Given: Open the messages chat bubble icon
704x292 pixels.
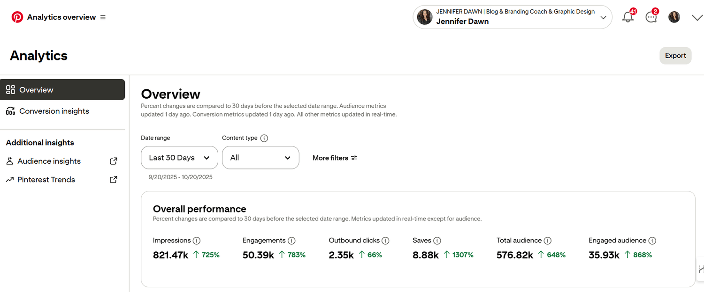Looking at the screenshot, I should (651, 17).
